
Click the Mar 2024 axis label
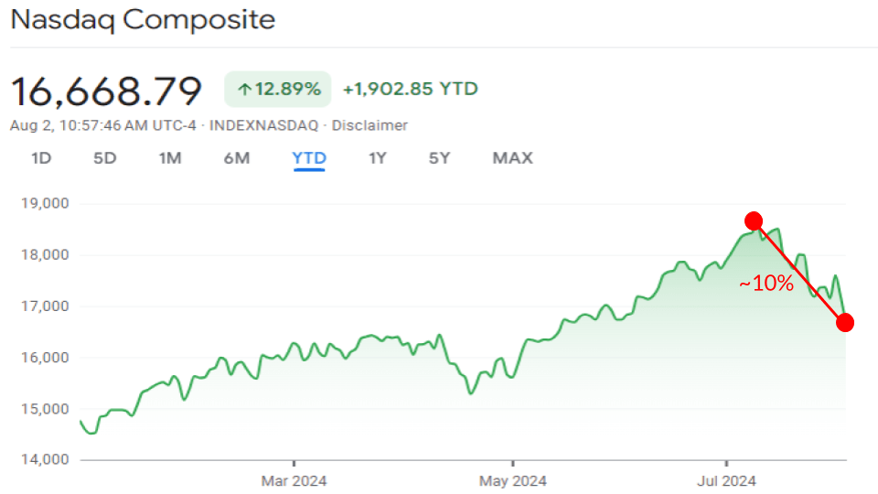pos(294,480)
